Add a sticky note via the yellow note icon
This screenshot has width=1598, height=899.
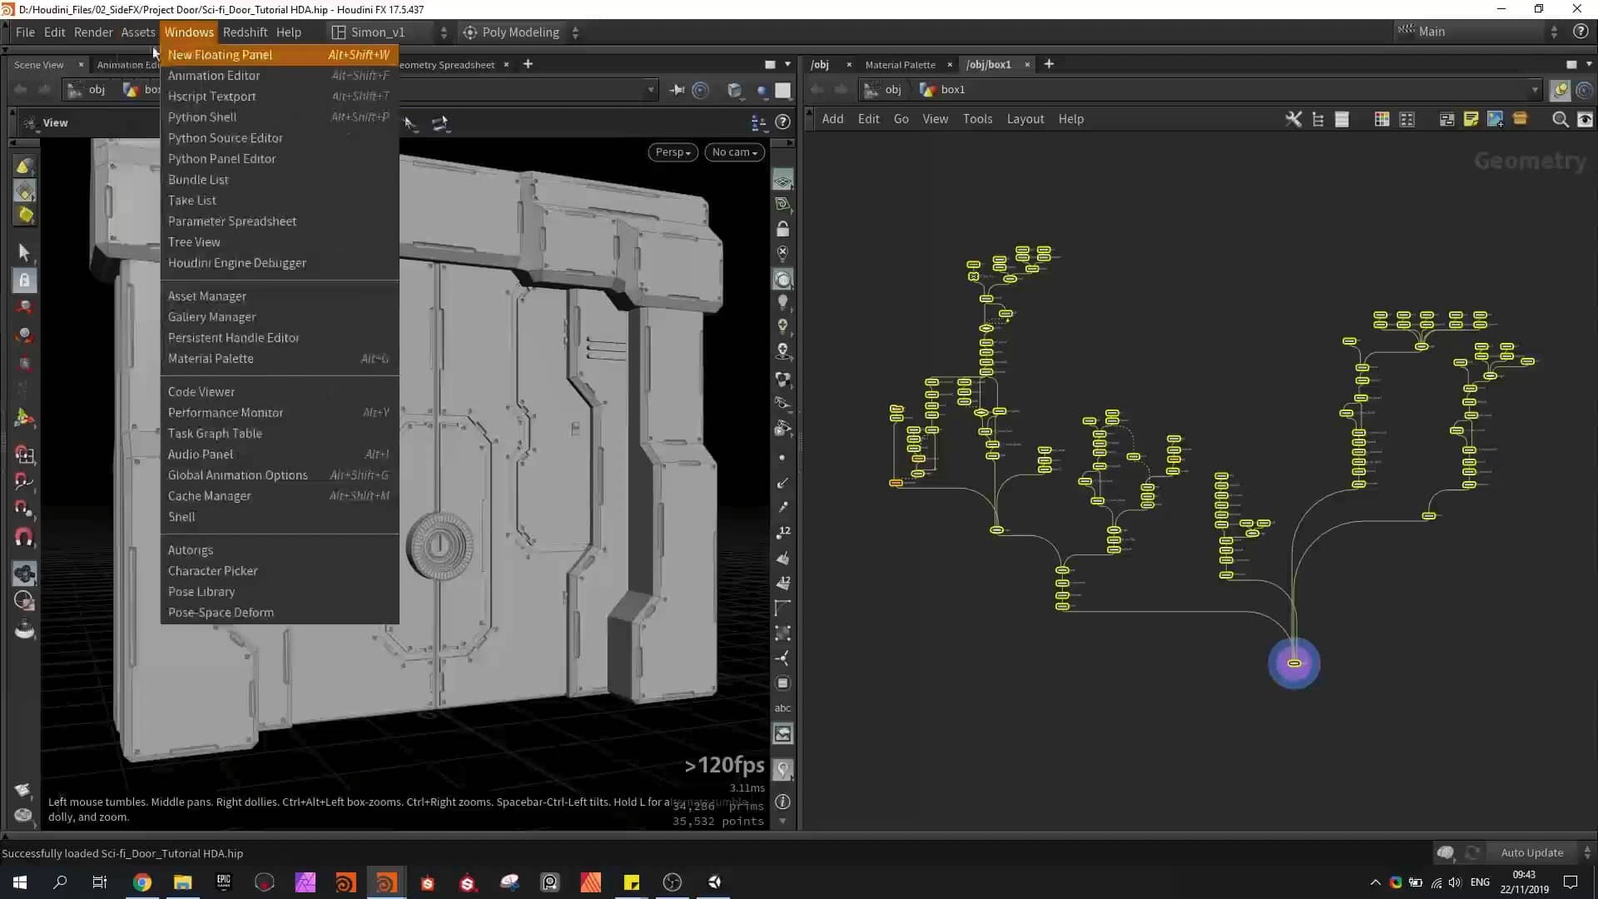click(1471, 119)
